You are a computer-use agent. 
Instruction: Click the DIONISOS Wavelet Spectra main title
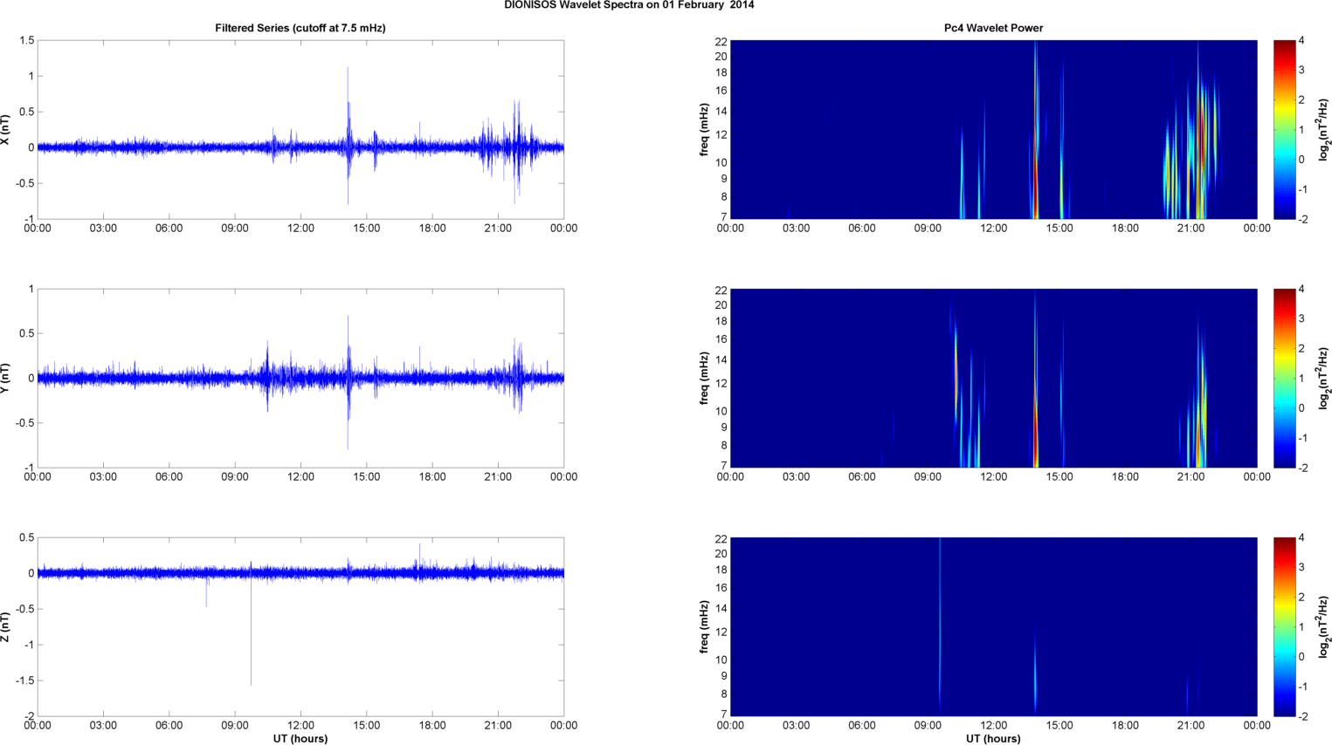pos(629,5)
